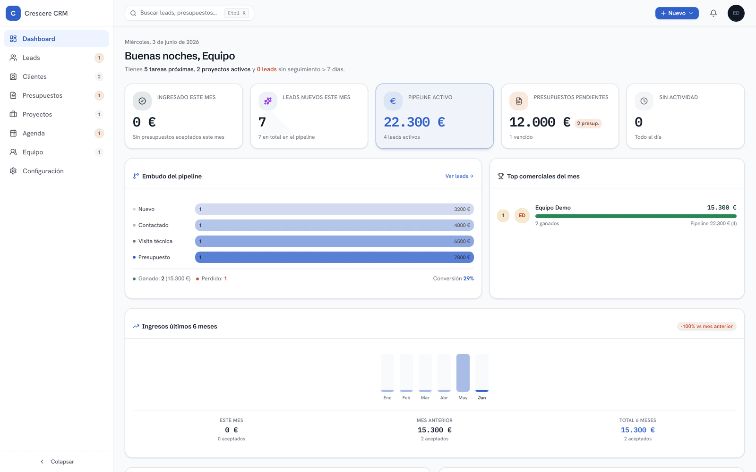
Task: Open notifications bell icon
Action: pos(713,13)
